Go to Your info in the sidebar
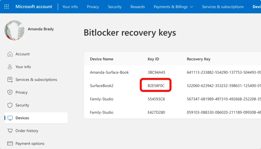The width and height of the screenshot is (261, 149). tap(23, 67)
